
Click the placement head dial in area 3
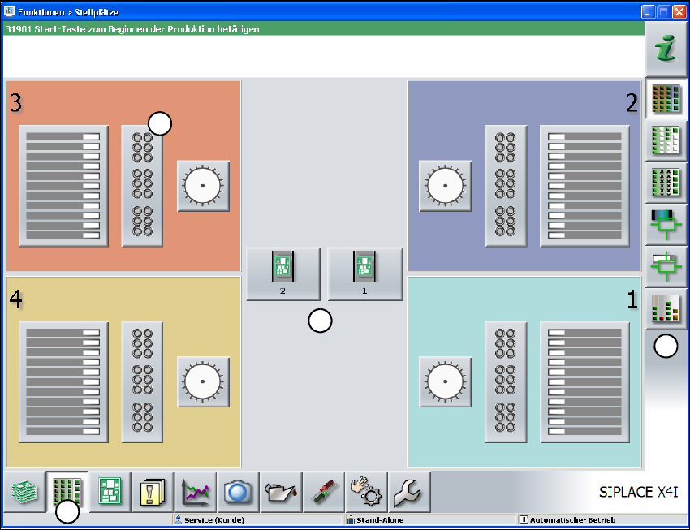[x=203, y=186]
